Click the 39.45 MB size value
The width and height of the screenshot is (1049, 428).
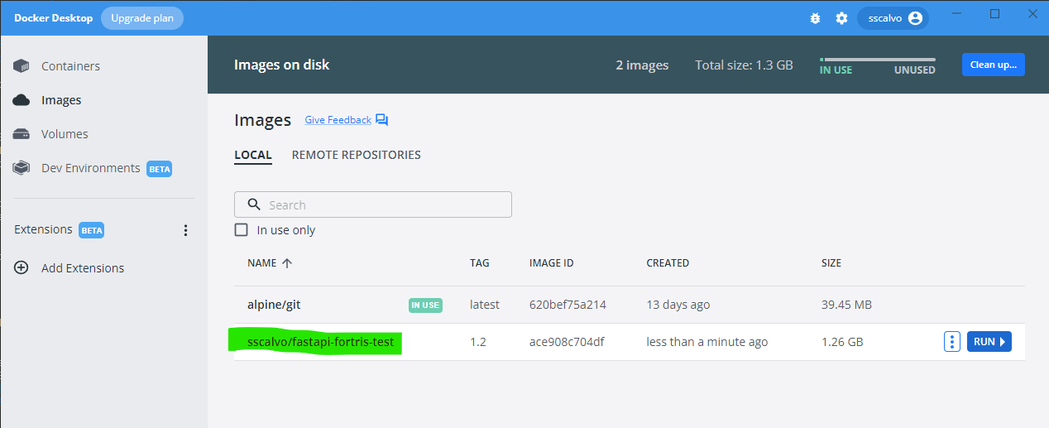(x=846, y=305)
